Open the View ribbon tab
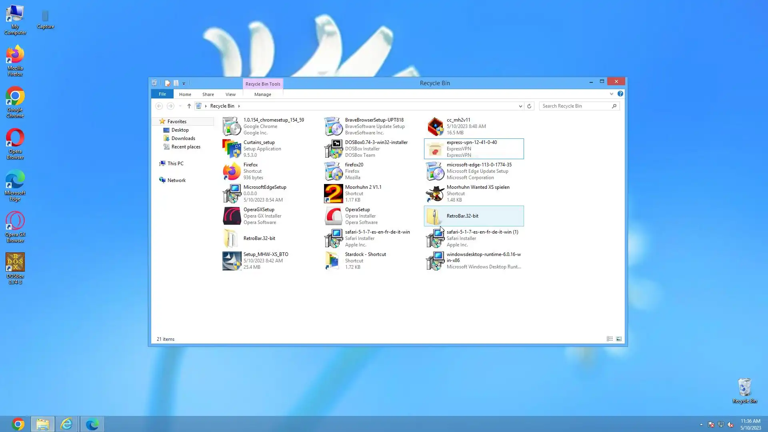 230,94
